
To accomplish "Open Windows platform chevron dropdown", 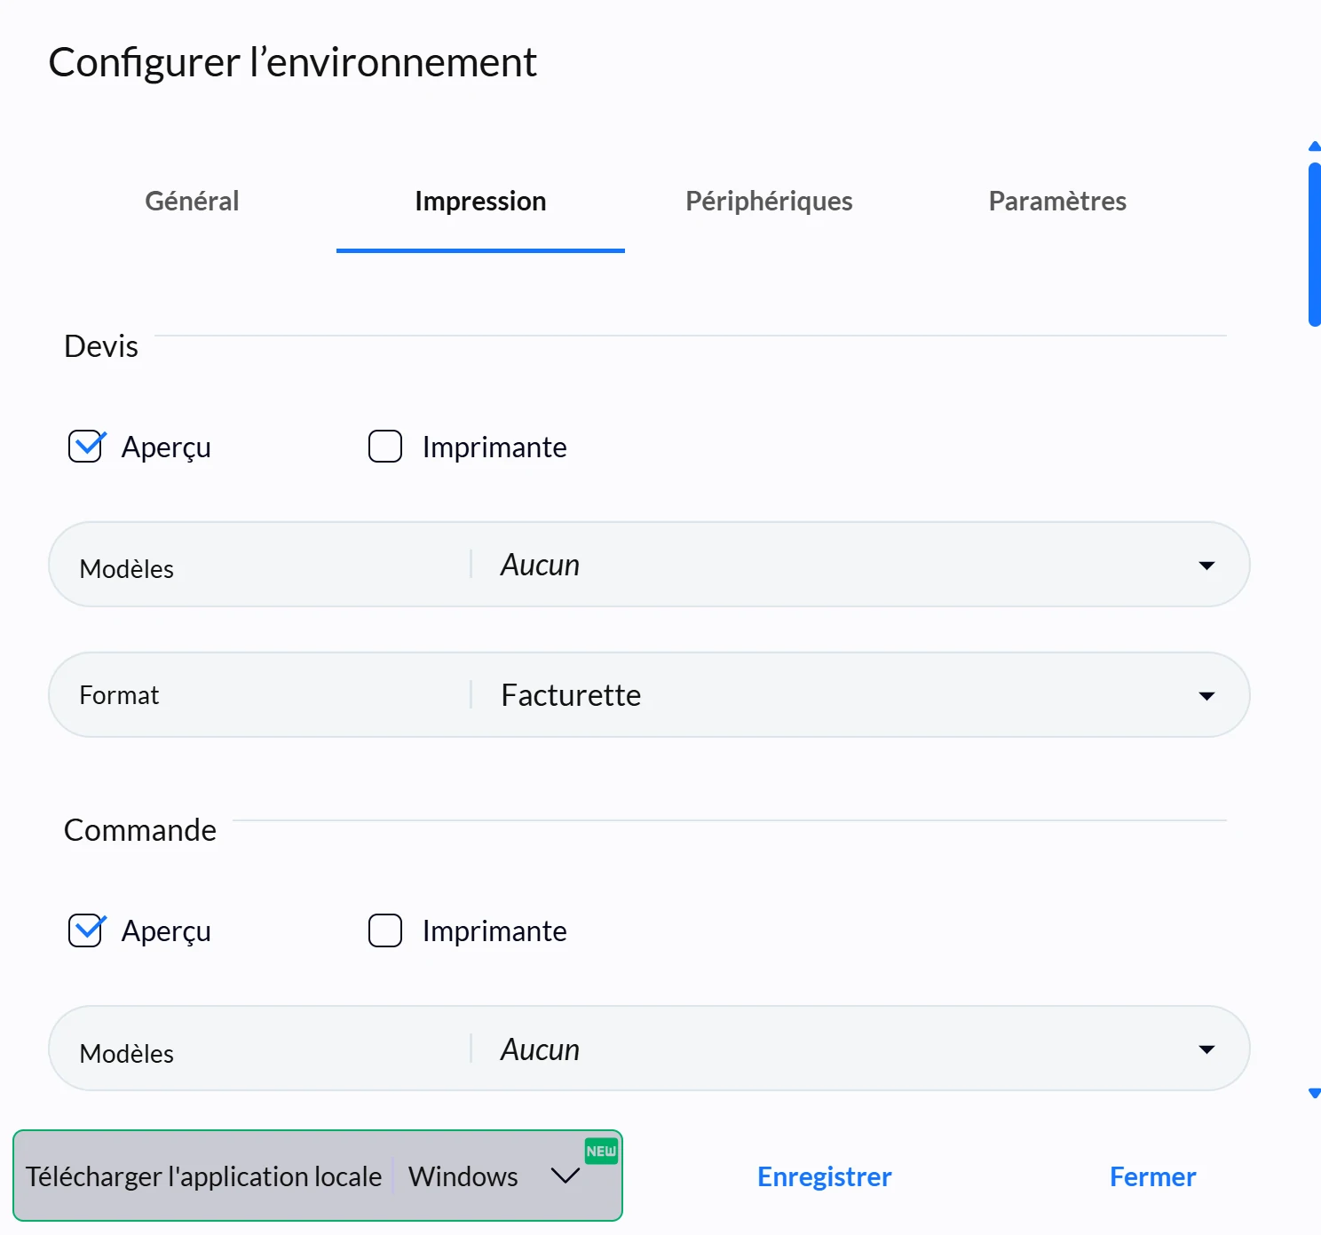I will coord(566,1176).
